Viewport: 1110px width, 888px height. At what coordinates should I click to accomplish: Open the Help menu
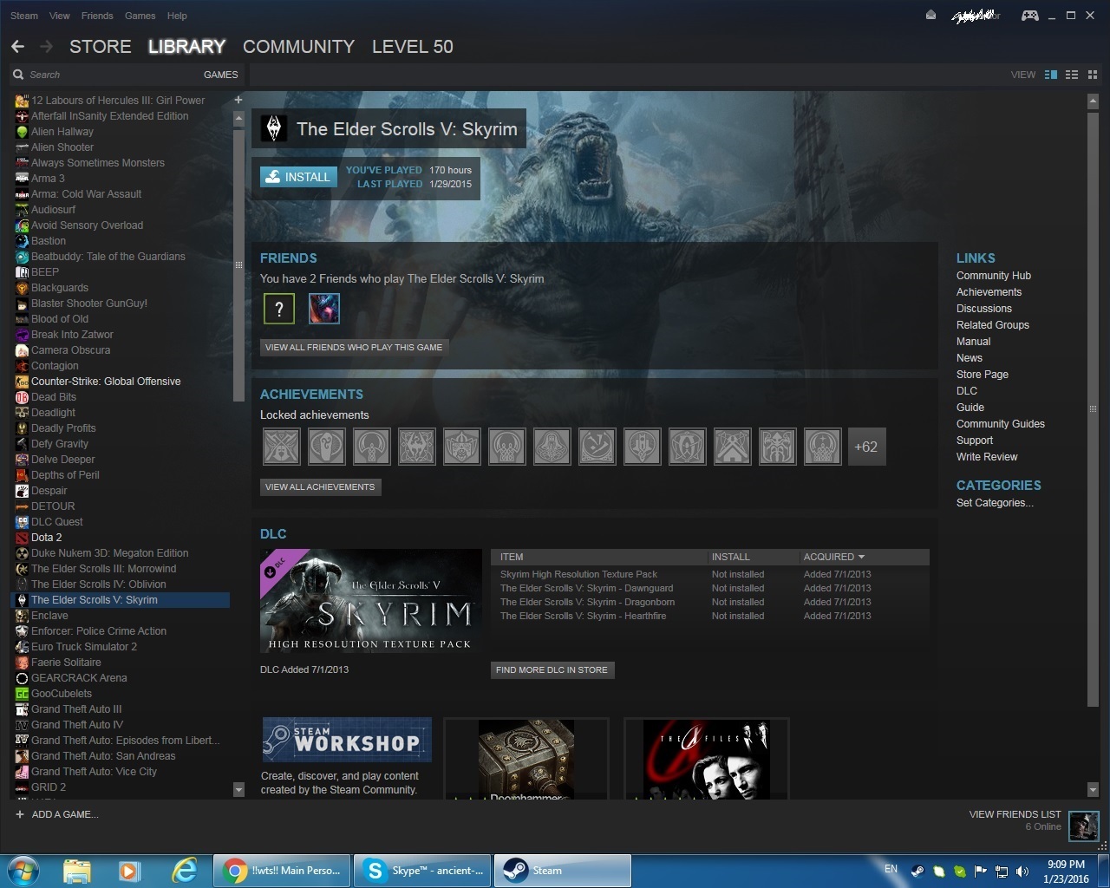[177, 16]
